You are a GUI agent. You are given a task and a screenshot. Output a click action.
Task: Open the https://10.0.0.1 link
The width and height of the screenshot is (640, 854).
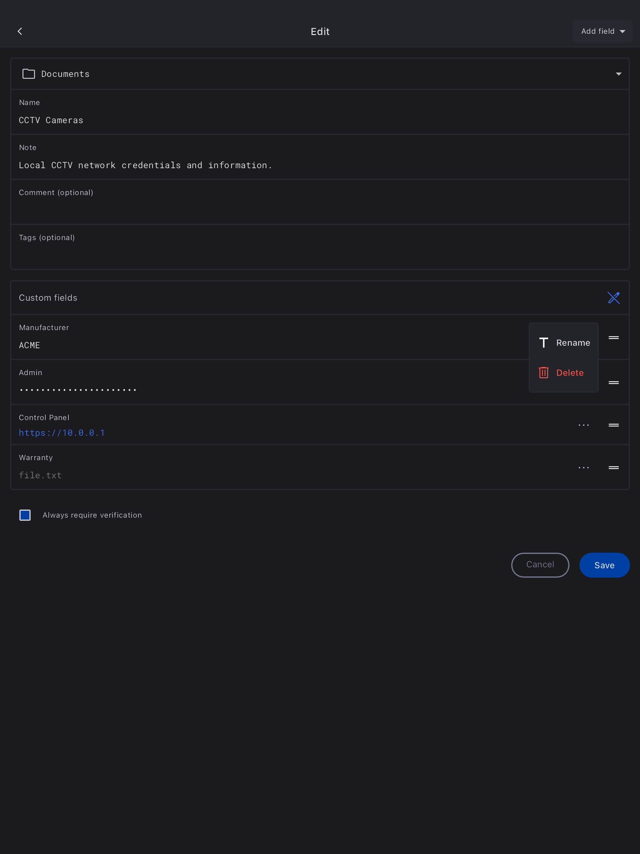(62, 433)
